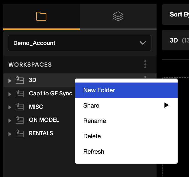The width and height of the screenshot is (189, 177).
Task: Click the 3D workspace clipboard icon
Action: (x=20, y=80)
